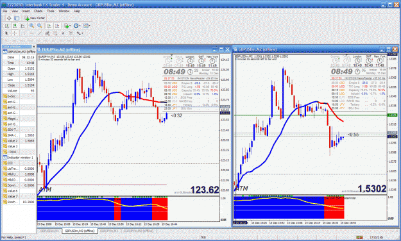Click the 1.5302 price display on GBPUSD chart
Viewport: 401px width, 241px height.
click(x=372, y=189)
